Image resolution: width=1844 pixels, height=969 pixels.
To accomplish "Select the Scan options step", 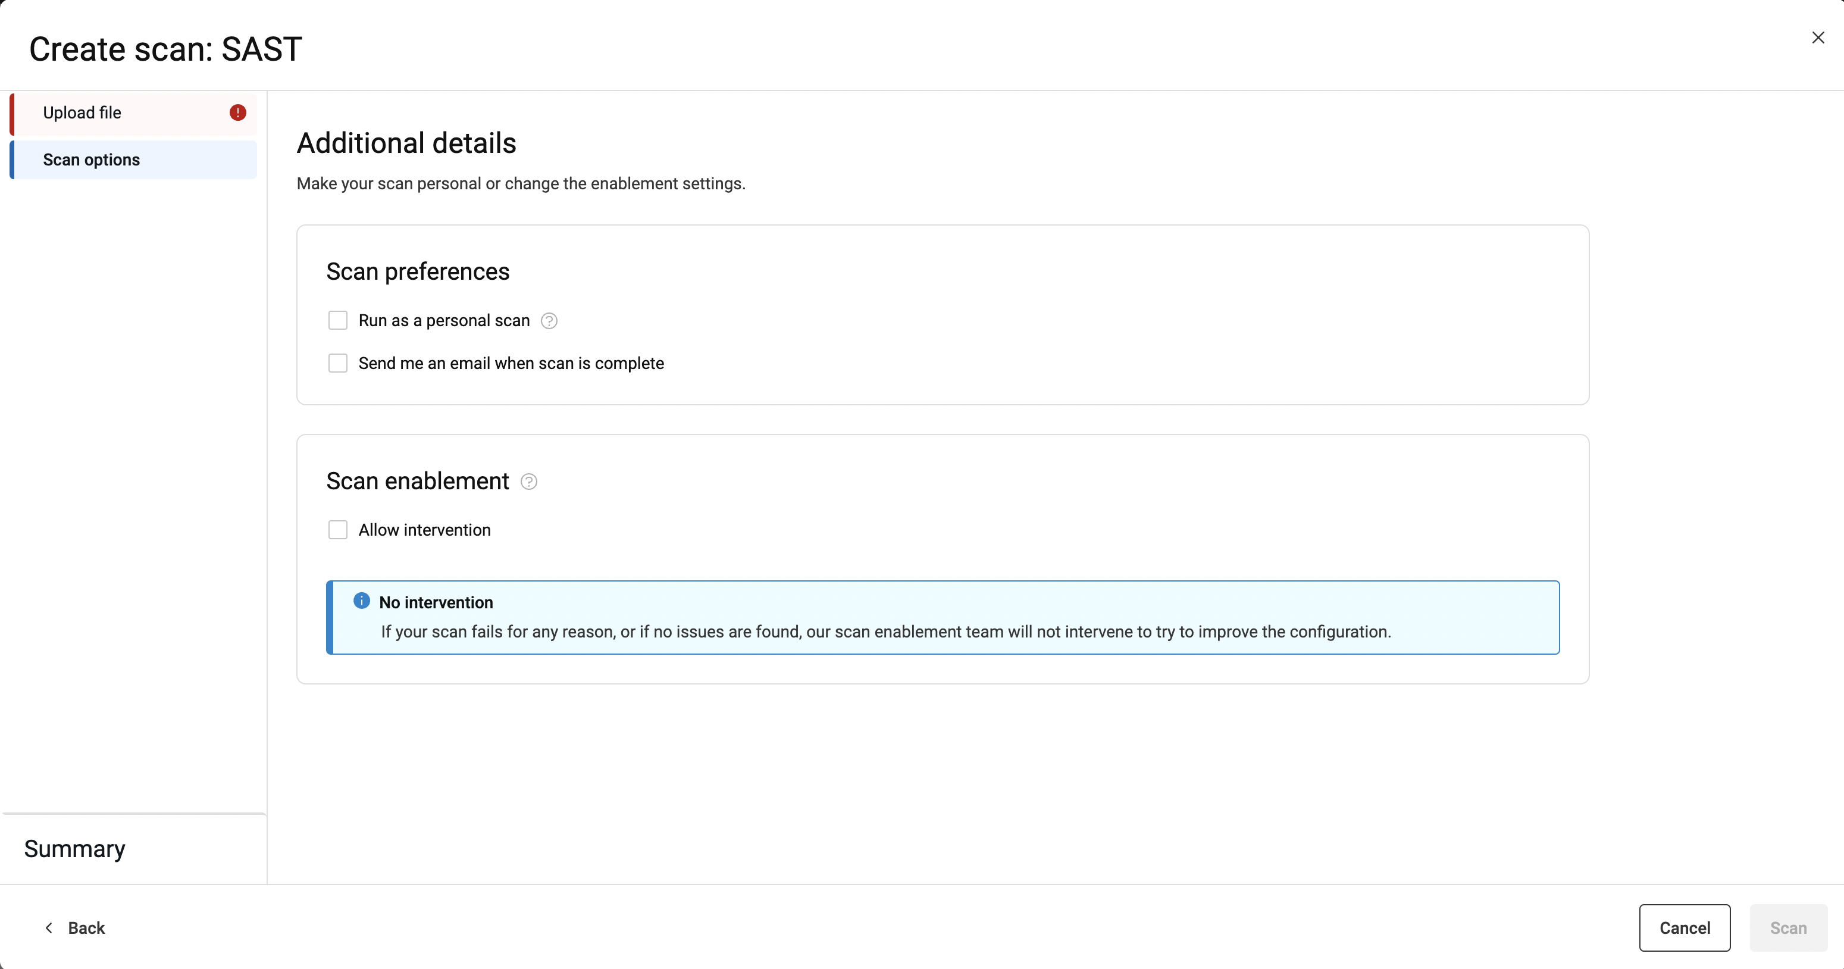I will [x=92, y=160].
